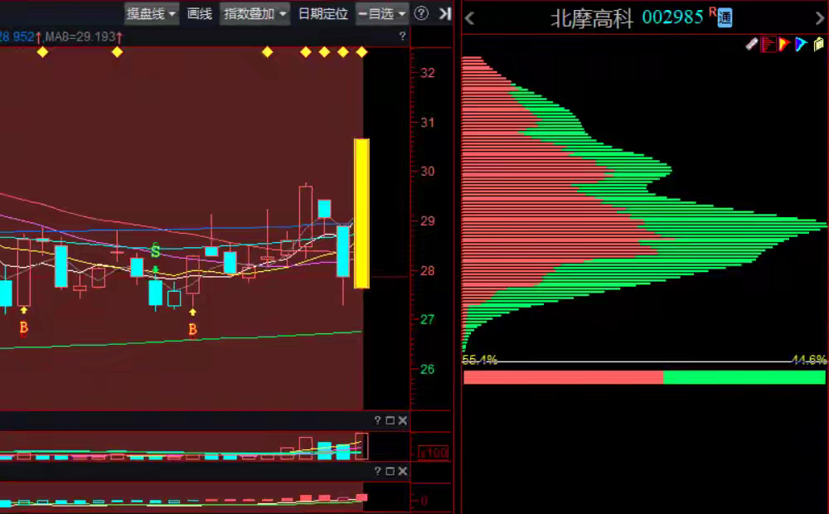Click the price axis label 26
Image resolution: width=829 pixels, height=514 pixels.
pos(427,369)
